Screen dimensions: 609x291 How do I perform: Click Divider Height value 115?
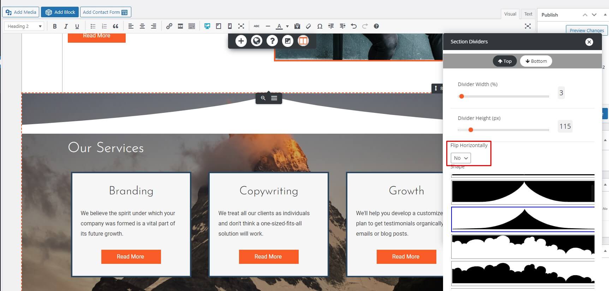pos(565,126)
